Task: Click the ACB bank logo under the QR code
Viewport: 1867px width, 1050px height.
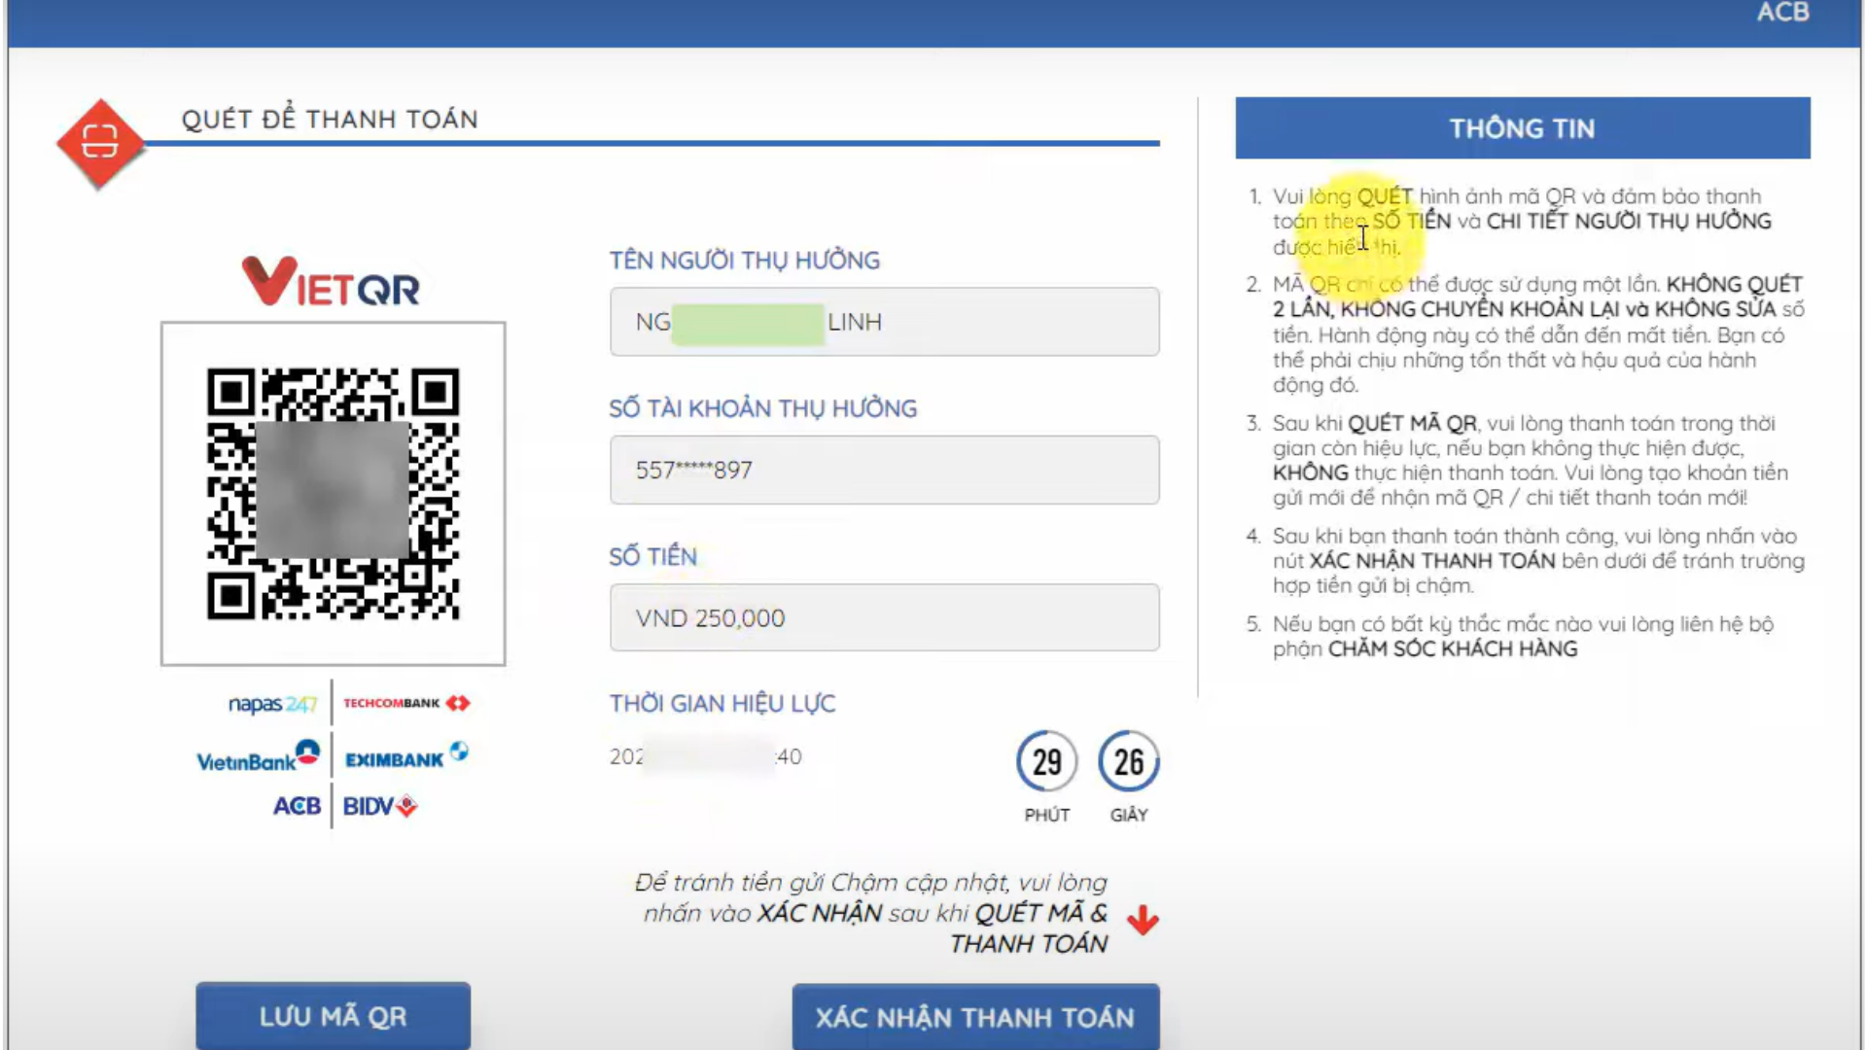Action: [297, 806]
